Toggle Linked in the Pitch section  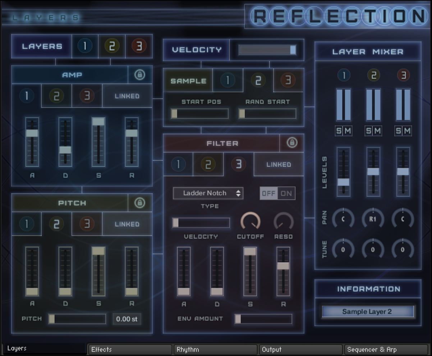tap(127, 224)
